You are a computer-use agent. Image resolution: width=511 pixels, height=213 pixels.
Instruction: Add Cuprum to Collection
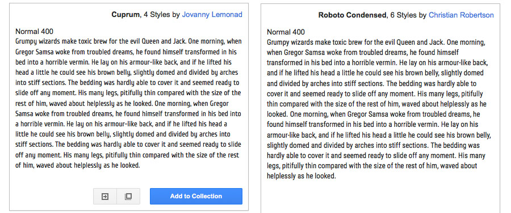click(x=196, y=196)
